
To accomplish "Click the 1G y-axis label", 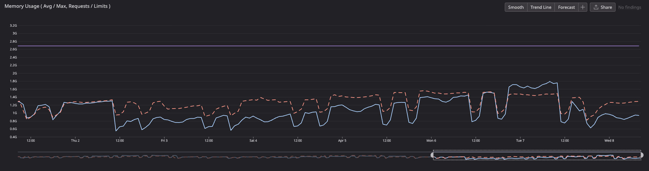I will point(15,113).
